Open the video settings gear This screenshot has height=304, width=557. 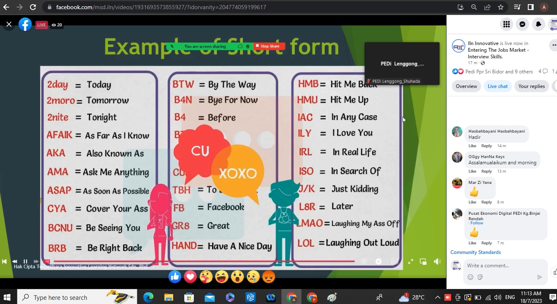click(x=379, y=261)
